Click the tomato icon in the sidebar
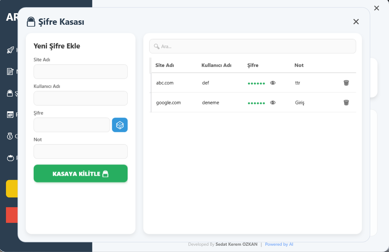 point(10,158)
